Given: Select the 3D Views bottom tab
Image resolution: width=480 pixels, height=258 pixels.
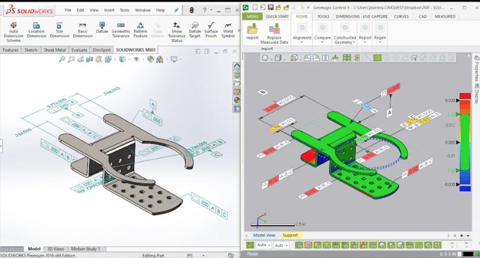Looking at the screenshot, I should 56,249.
